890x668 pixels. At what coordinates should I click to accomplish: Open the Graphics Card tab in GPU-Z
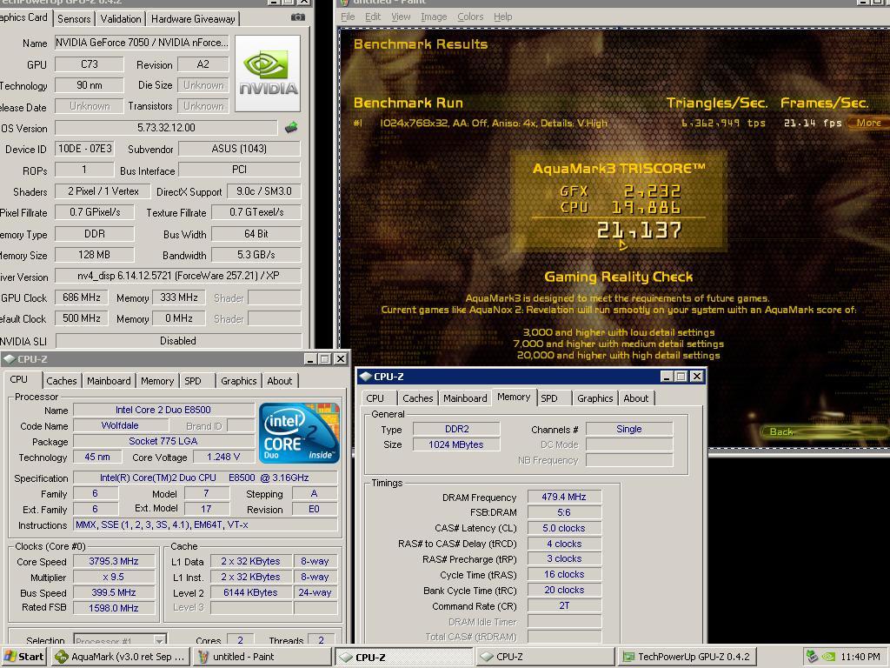23,17
